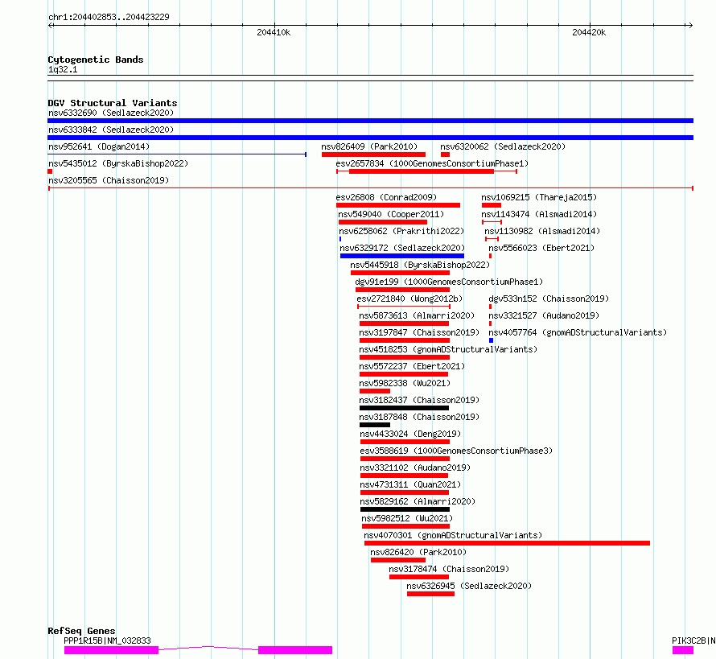Click long red bar of nsv4070301
Screen dimensions: 716x659
(507, 543)
